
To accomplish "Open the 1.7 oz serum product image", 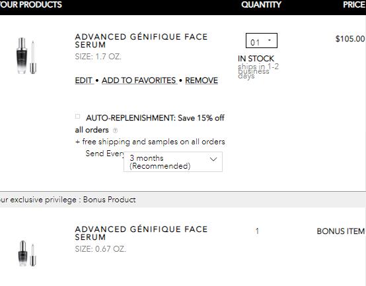I will pyautogui.click(x=26, y=56).
